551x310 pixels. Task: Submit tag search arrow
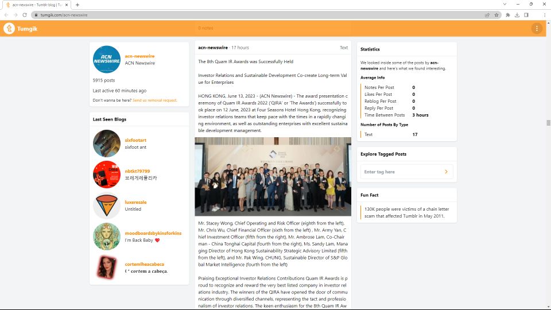pyautogui.click(x=447, y=172)
